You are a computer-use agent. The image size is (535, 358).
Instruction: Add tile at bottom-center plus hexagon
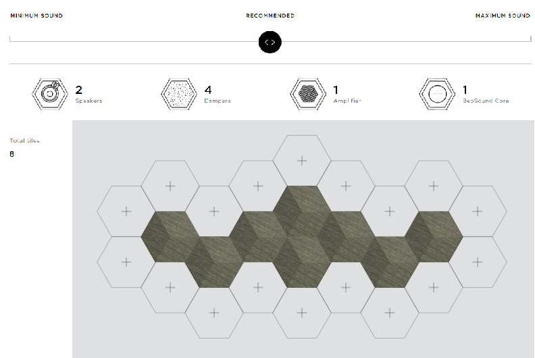pos(302,312)
